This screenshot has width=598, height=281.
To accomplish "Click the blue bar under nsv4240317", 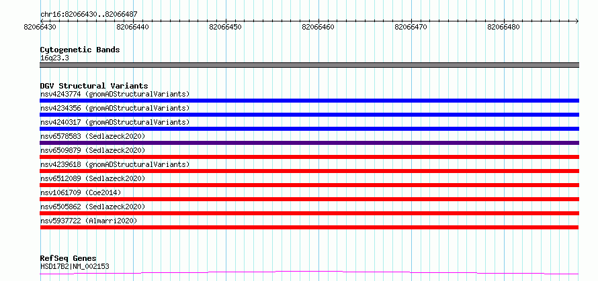I will tap(309, 129).
